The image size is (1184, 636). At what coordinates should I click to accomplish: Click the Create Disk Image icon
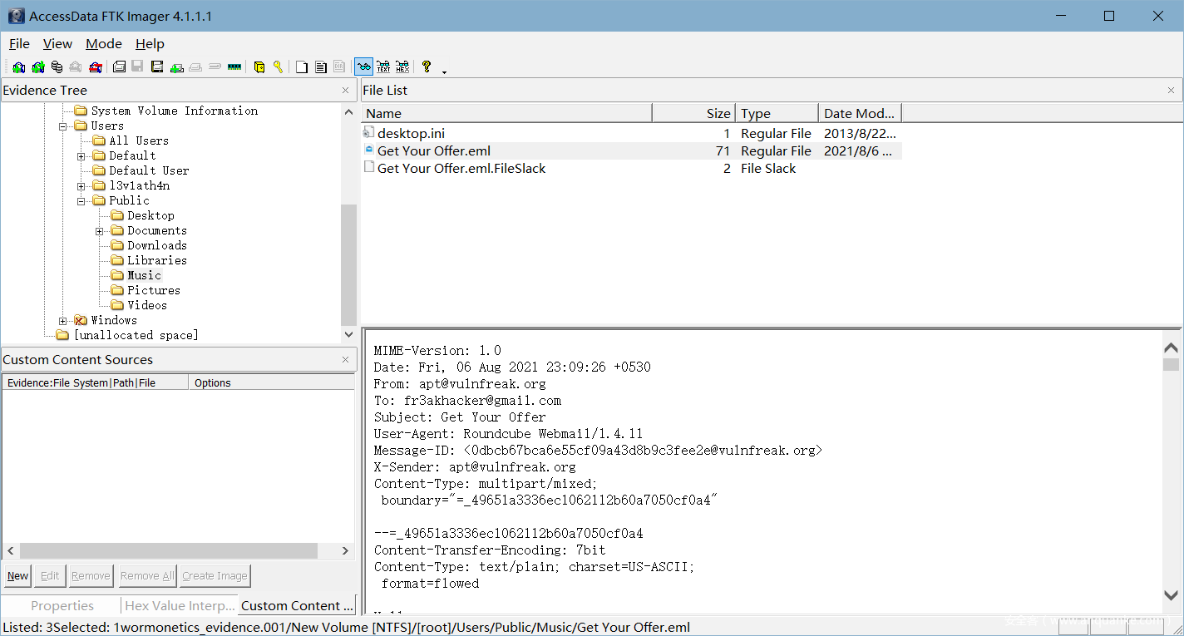pos(119,67)
